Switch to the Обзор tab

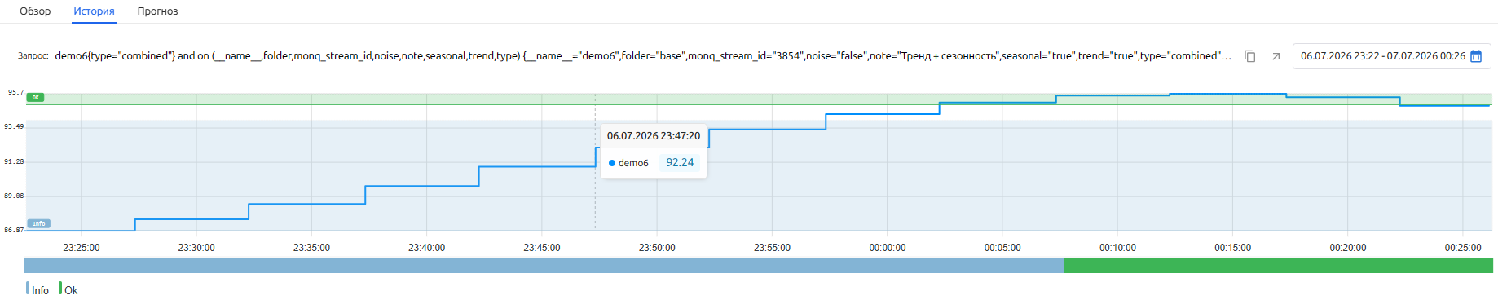coord(35,11)
